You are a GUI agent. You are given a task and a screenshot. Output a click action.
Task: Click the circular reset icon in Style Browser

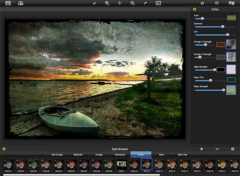coord(232,149)
